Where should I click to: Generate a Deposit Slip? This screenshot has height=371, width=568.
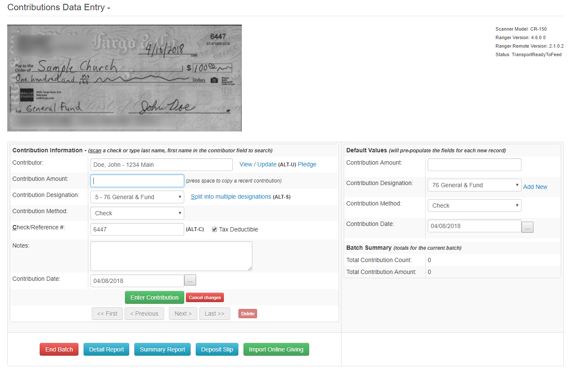pyautogui.click(x=217, y=349)
